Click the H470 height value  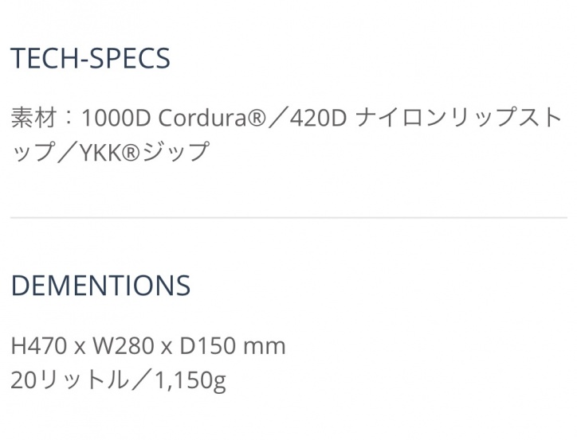tap(37, 347)
